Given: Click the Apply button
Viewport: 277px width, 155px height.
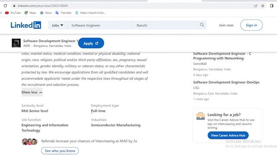Looking at the screenshot, I should [x=91, y=43].
